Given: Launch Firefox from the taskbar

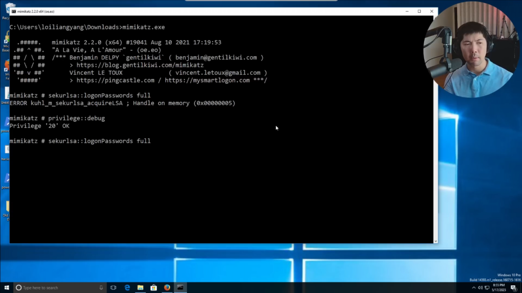Looking at the screenshot, I should (167, 288).
